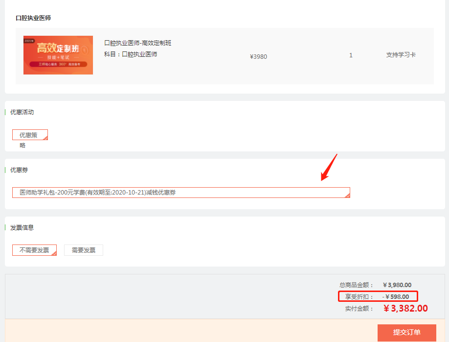Expand the 医师助学礼包 coupon dropdown
Viewport: 449px width, 342px height.
pyautogui.click(x=180, y=193)
